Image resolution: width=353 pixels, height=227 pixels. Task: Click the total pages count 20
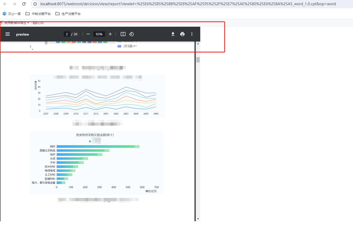75,34
